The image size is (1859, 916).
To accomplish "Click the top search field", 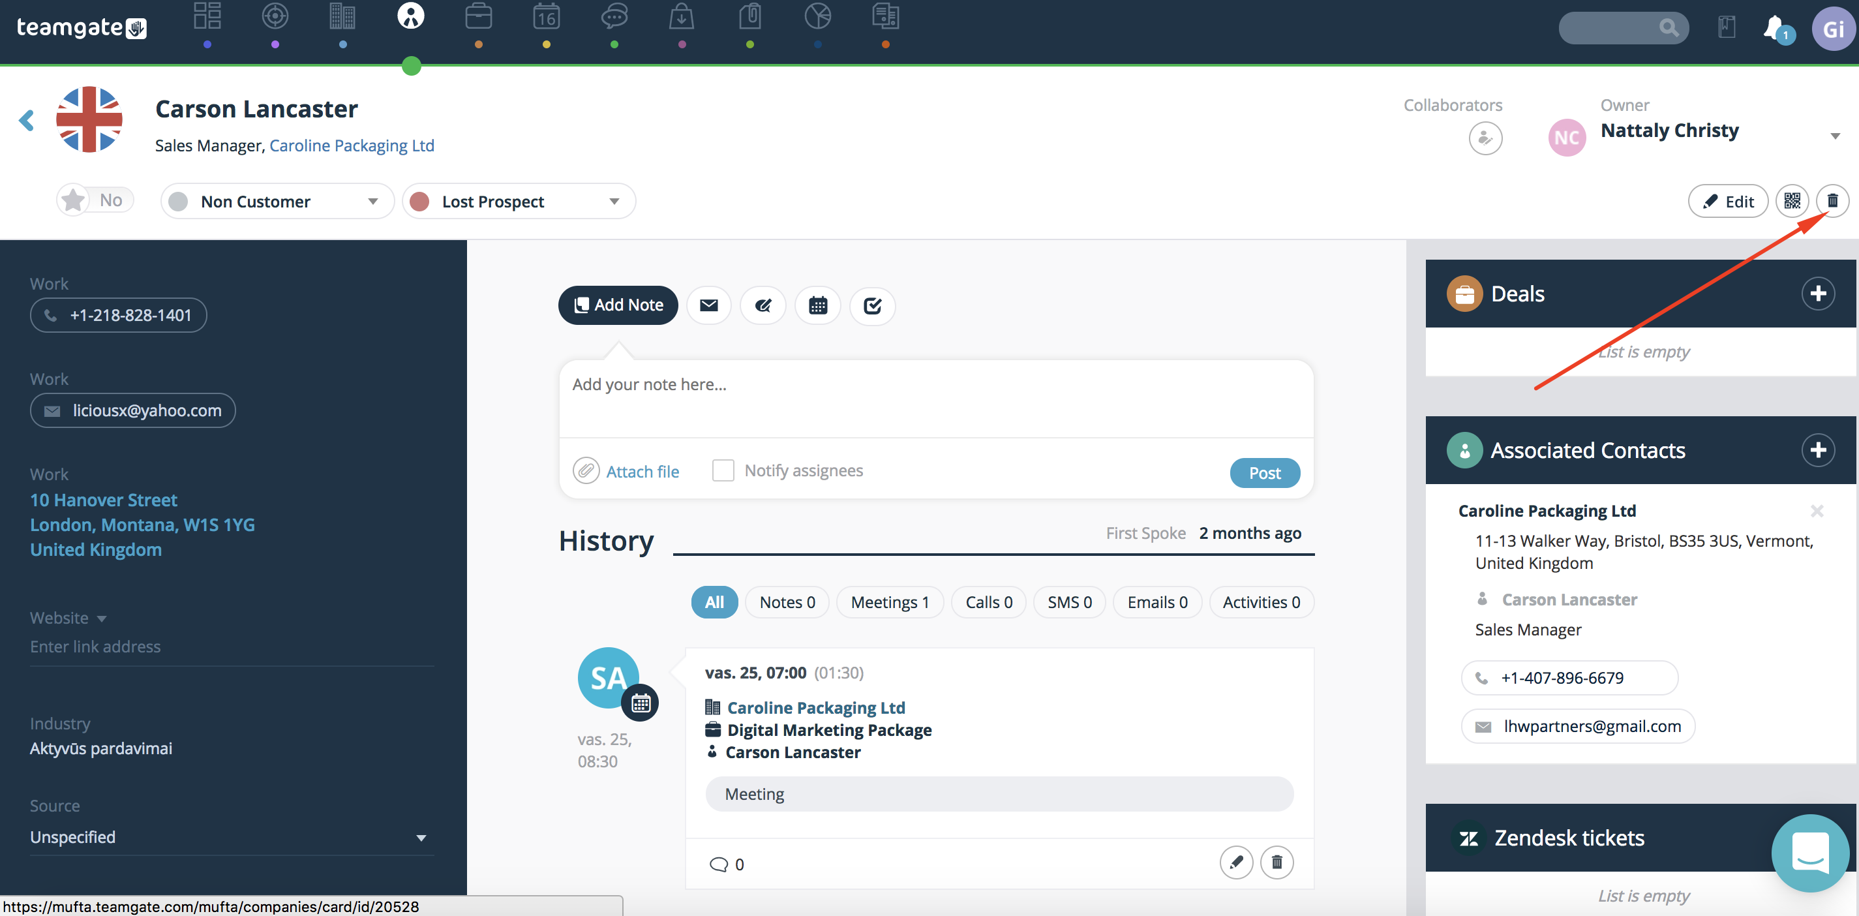I will point(1623,28).
